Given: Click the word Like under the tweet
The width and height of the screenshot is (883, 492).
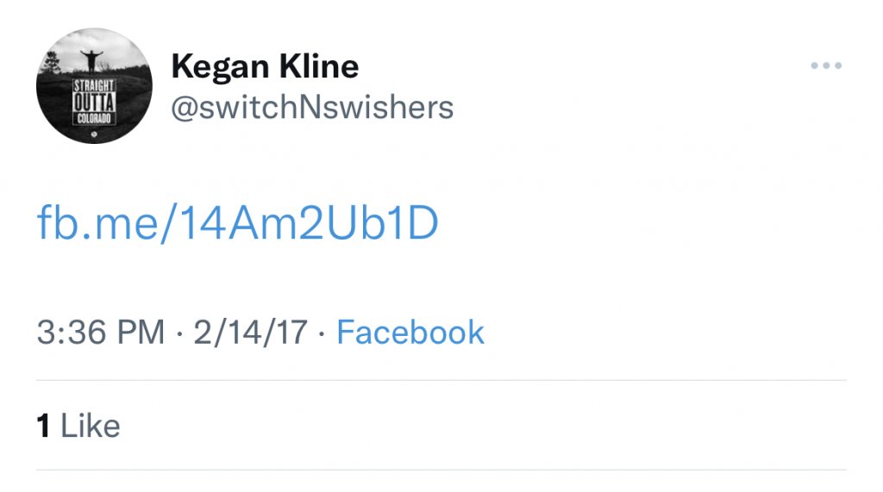Looking at the screenshot, I should click(x=91, y=426).
